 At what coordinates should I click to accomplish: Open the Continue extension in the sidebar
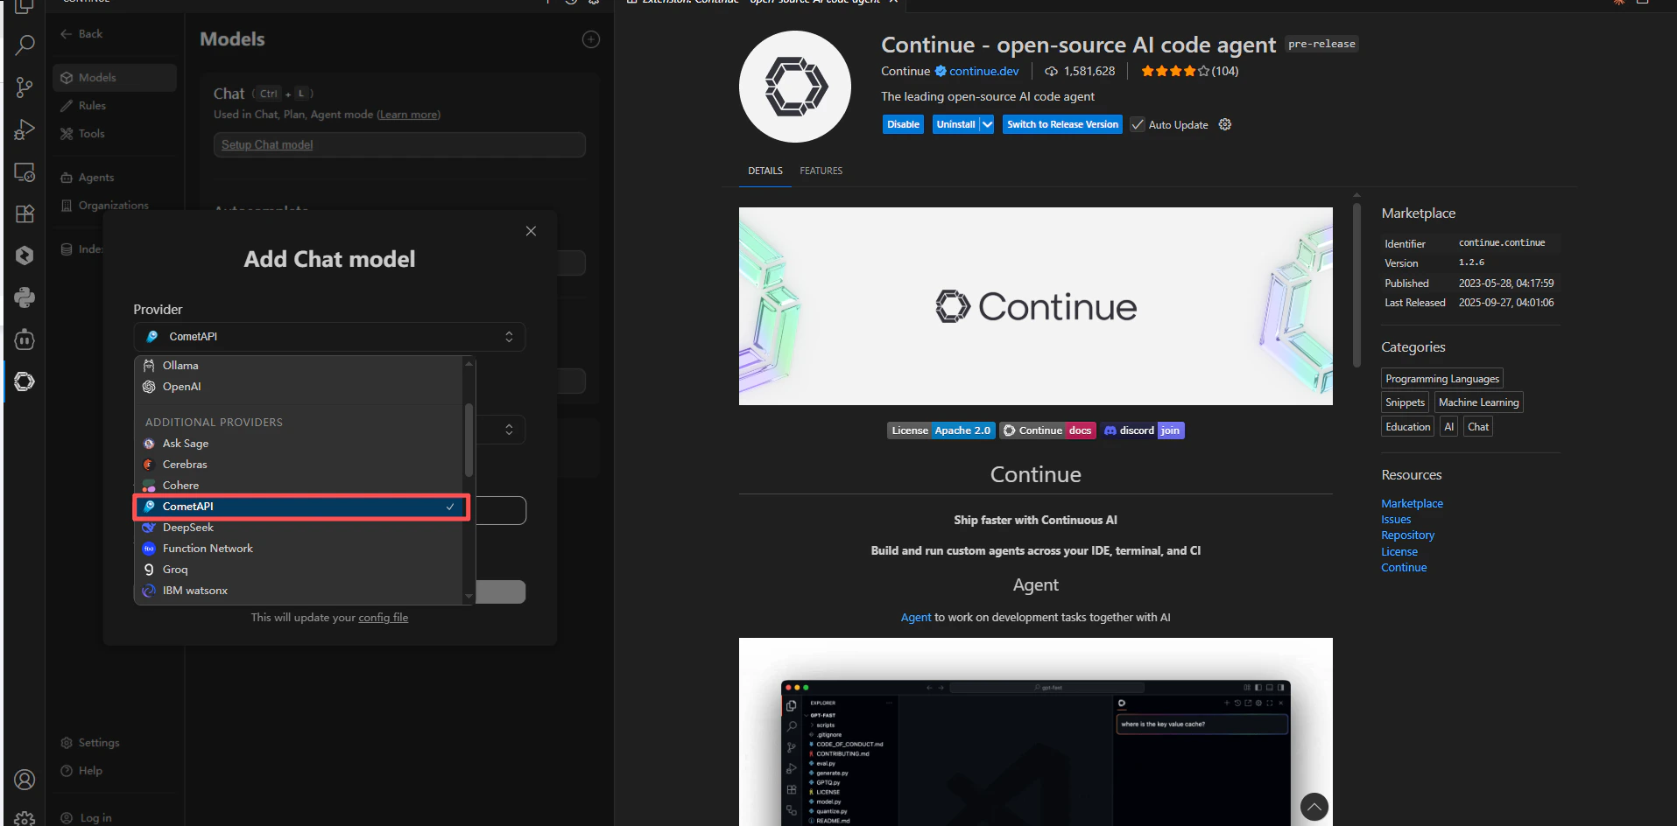[24, 381]
